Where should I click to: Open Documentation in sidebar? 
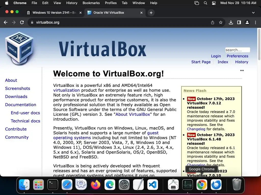(x=20, y=105)
